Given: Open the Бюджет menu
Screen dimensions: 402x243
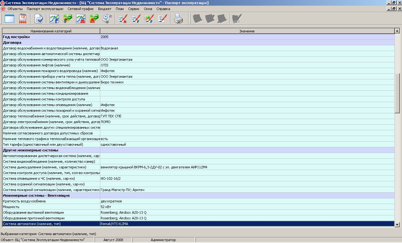Looking at the screenshot, I should [x=105, y=9].
